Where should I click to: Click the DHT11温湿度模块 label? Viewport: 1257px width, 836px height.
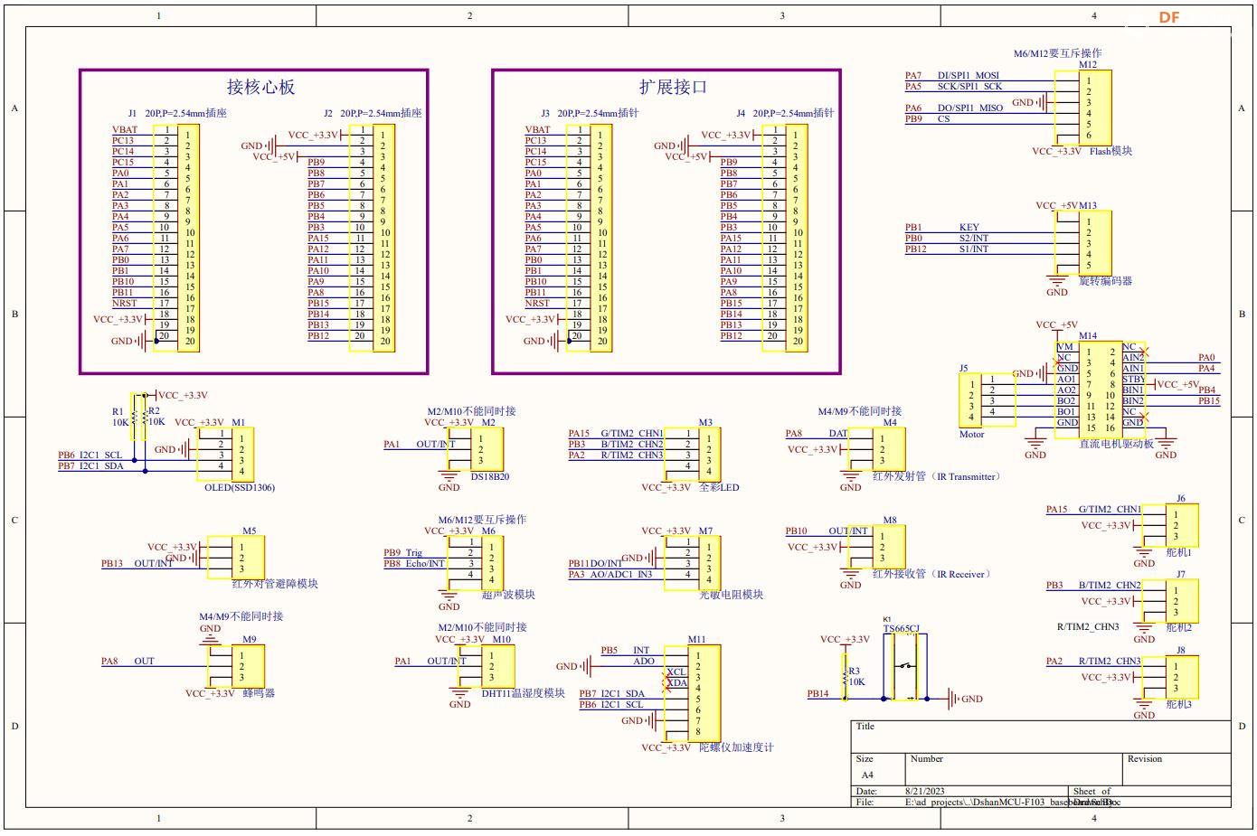(x=523, y=693)
